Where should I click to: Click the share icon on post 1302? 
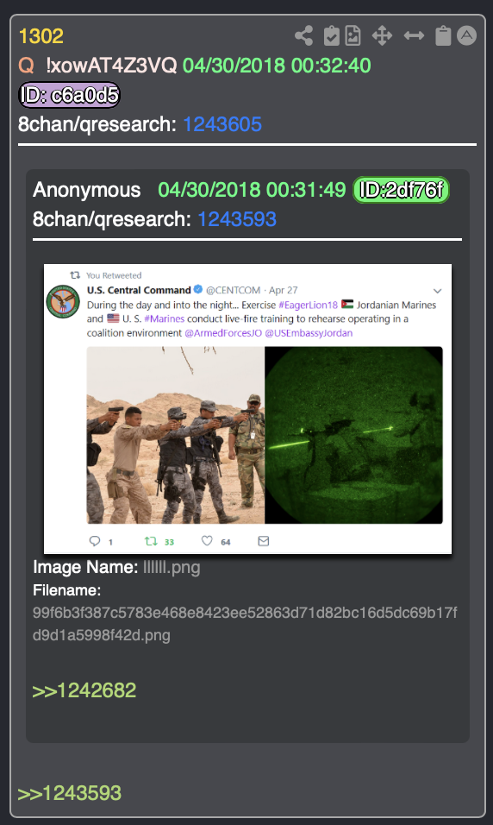(303, 35)
